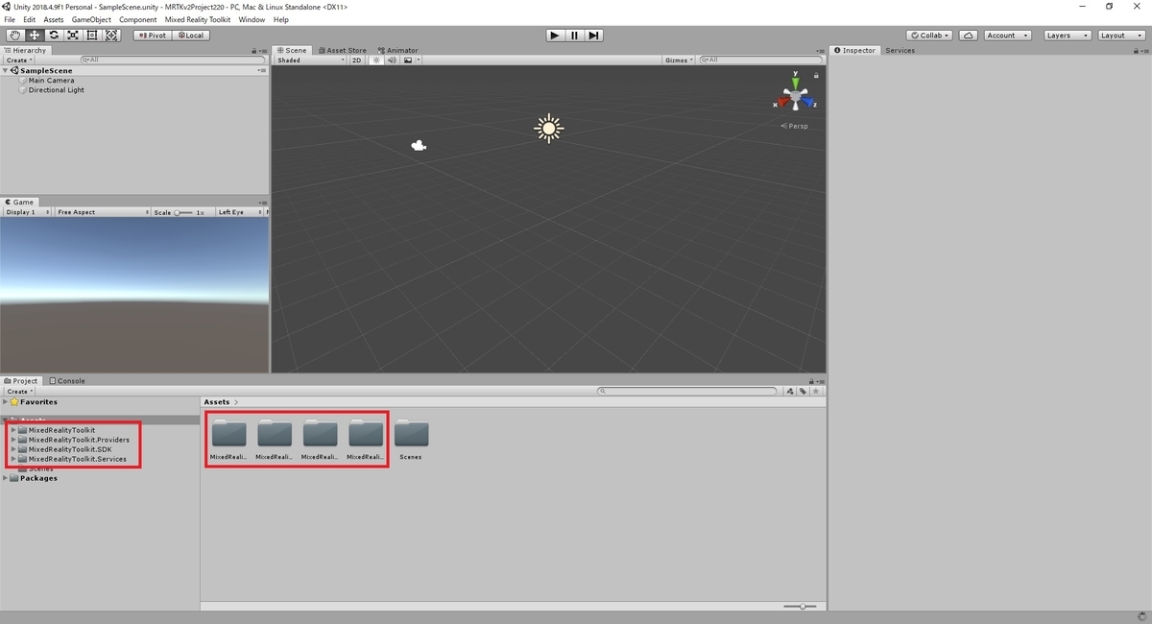Open the GameObject menu
The height and width of the screenshot is (624, 1152).
(x=91, y=19)
